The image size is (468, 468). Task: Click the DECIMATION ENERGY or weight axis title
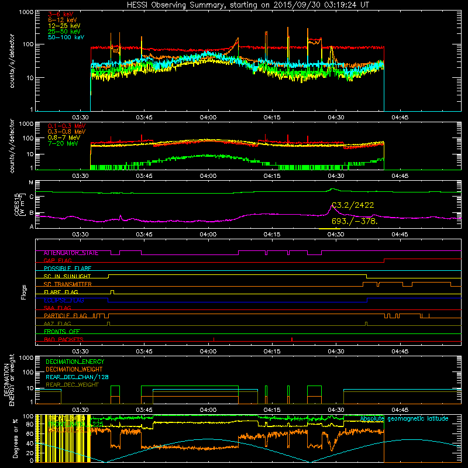click(9, 380)
